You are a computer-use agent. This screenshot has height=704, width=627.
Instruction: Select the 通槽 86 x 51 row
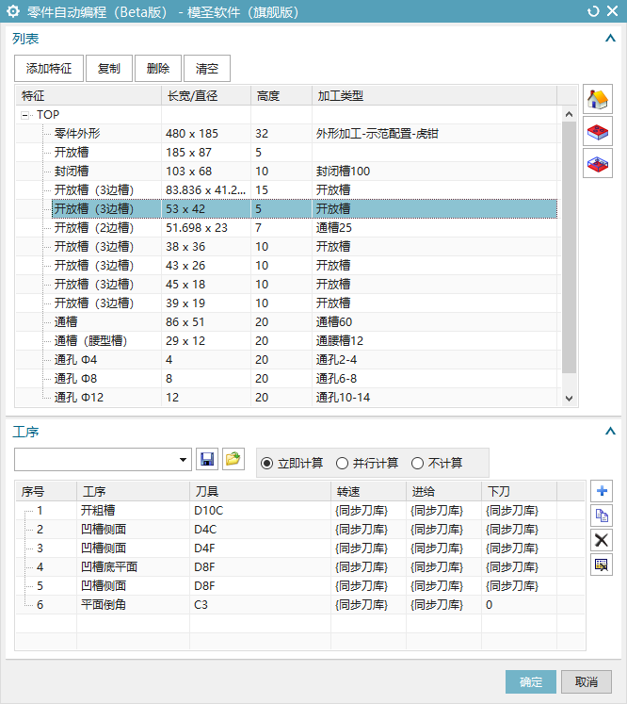pyautogui.click(x=288, y=322)
